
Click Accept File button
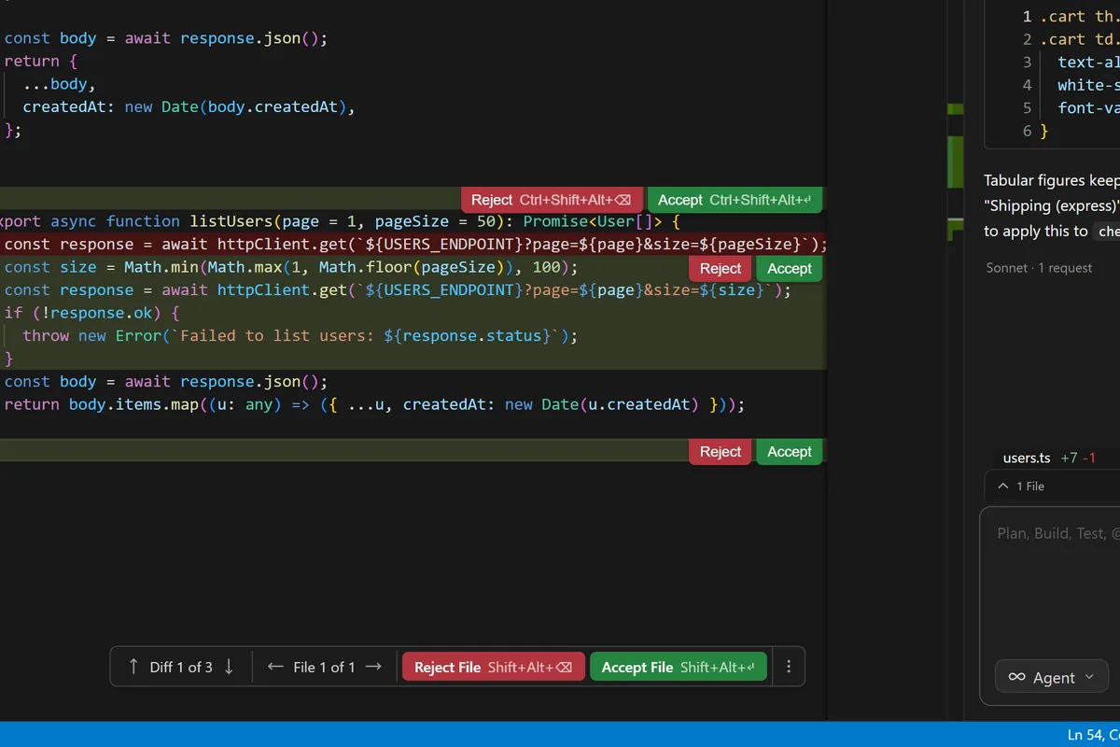coord(679,667)
